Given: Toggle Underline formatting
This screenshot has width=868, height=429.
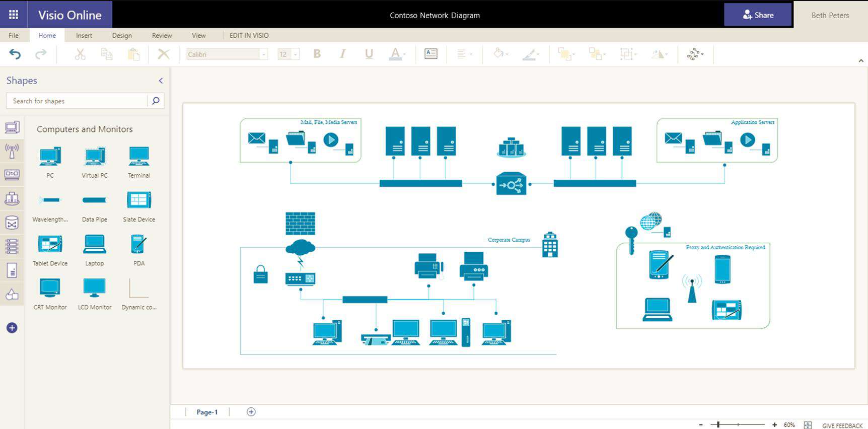Looking at the screenshot, I should [x=369, y=54].
